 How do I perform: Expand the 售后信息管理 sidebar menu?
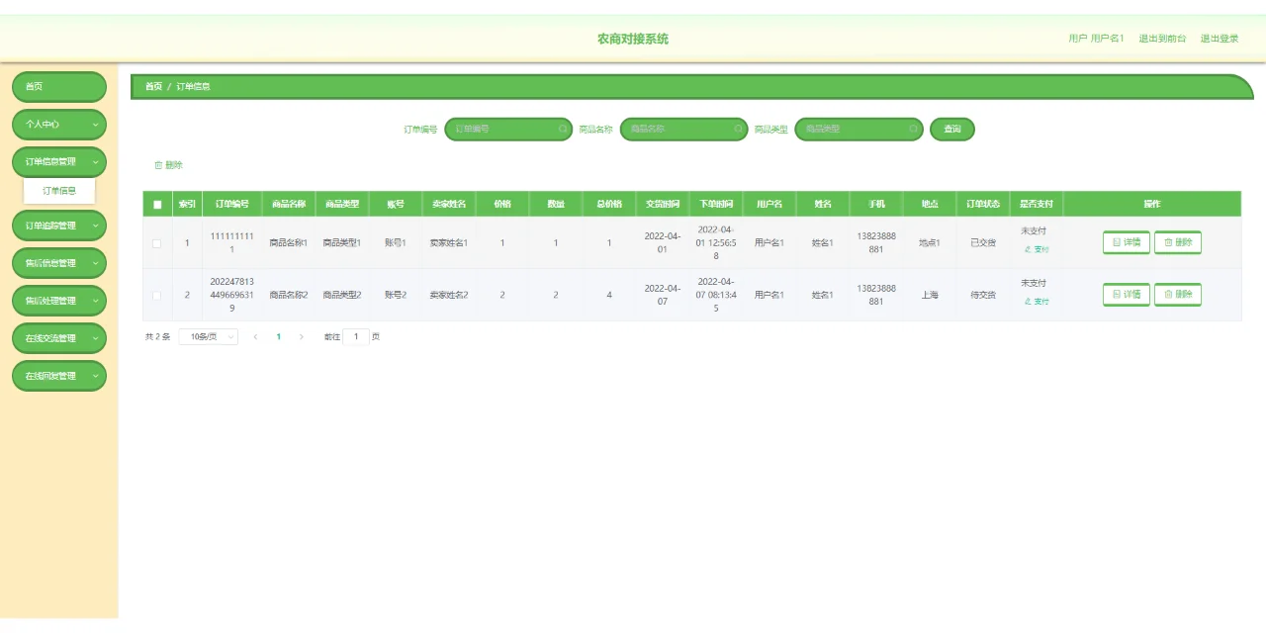click(x=58, y=262)
